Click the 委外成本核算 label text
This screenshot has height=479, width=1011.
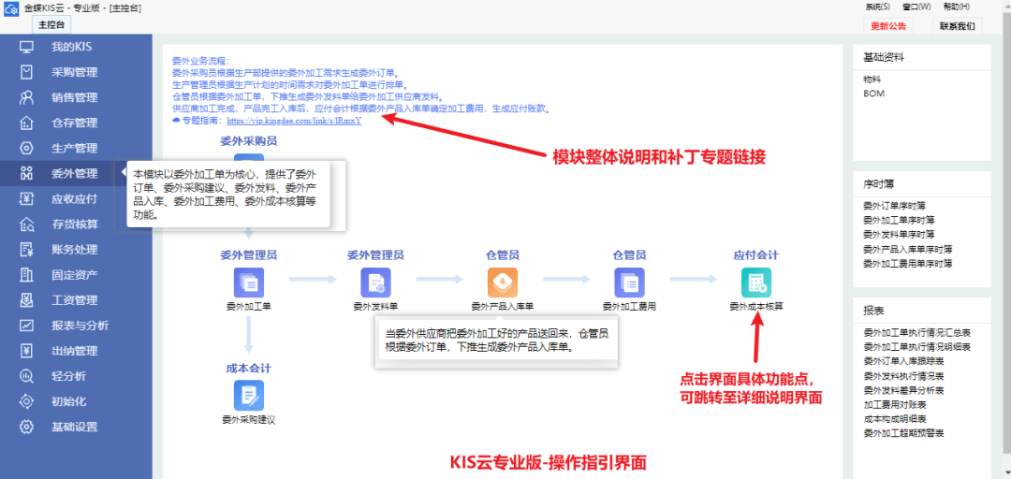[x=756, y=306]
